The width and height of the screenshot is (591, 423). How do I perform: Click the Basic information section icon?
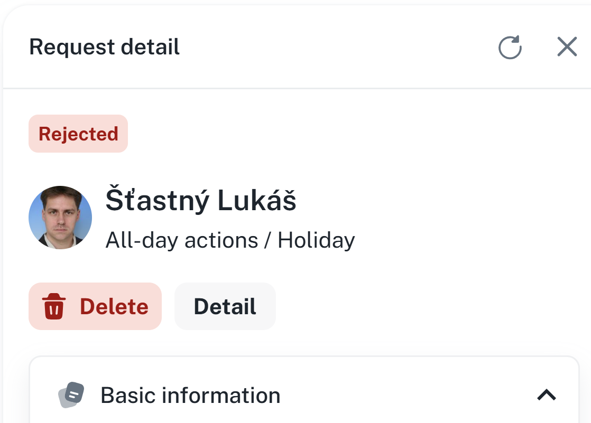click(x=71, y=395)
